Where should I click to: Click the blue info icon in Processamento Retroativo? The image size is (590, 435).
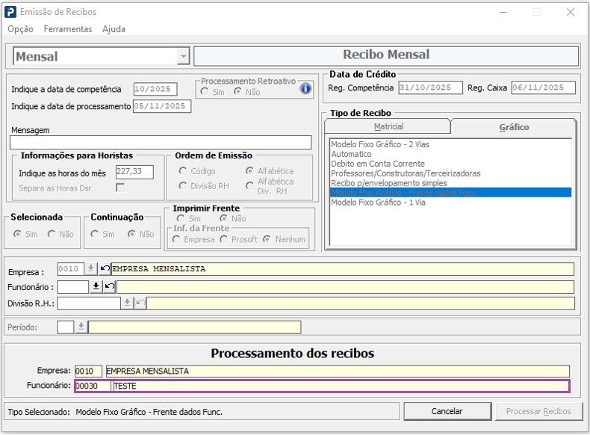point(305,89)
